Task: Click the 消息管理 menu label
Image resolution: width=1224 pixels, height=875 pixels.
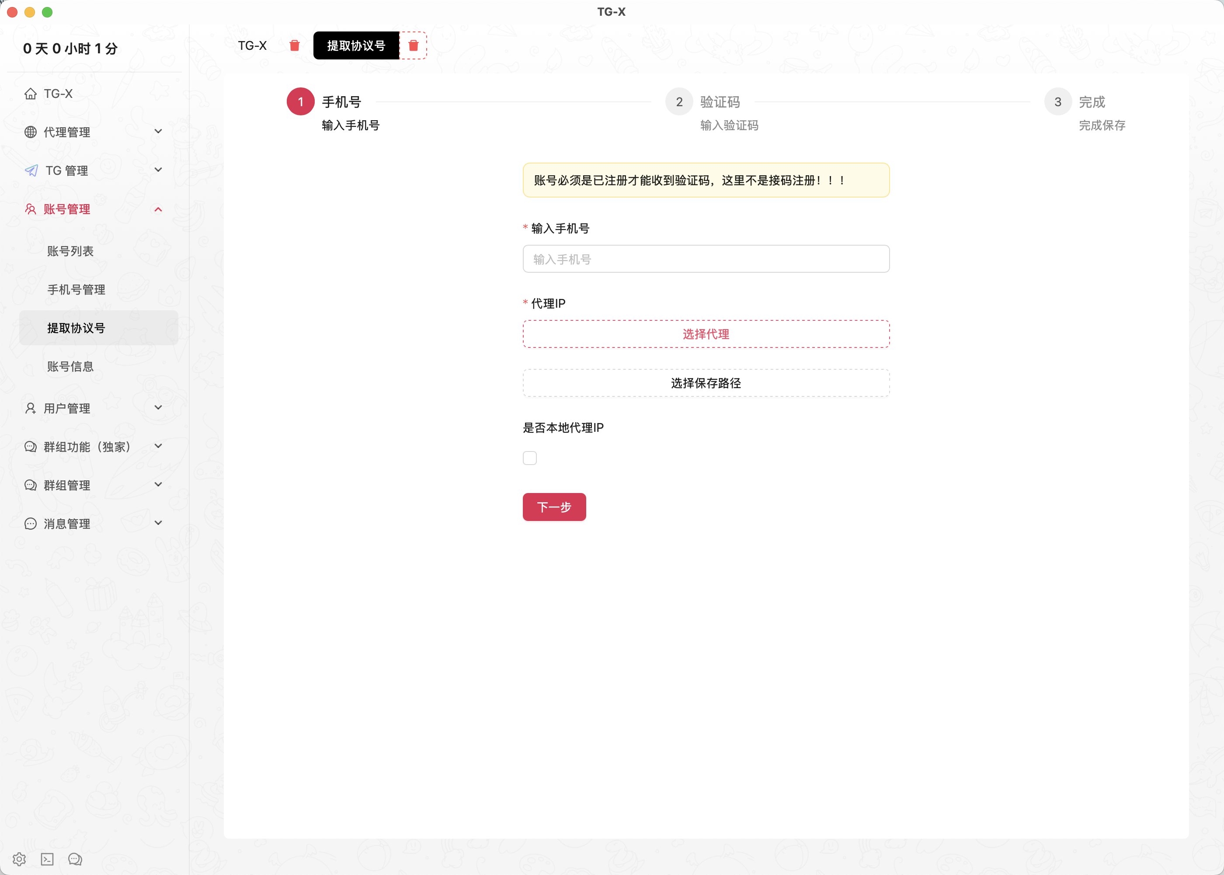Action: coord(67,524)
